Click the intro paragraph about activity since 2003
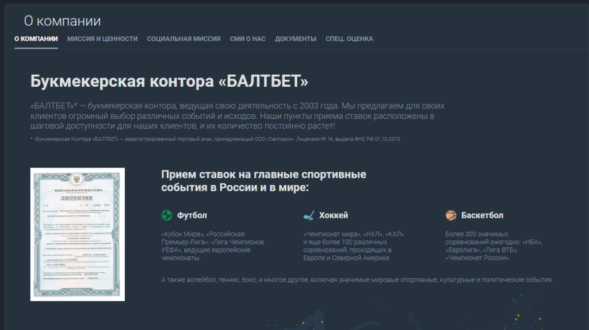 click(x=238, y=116)
